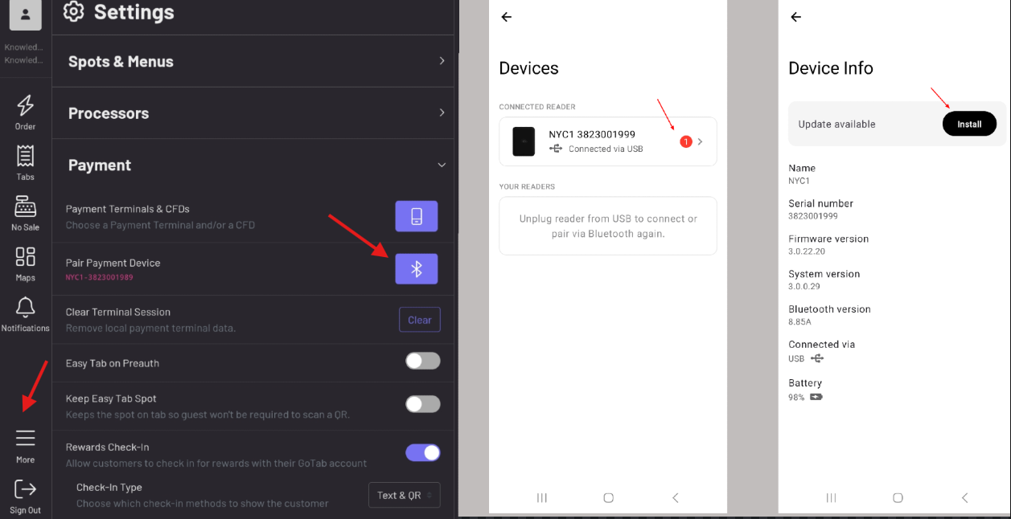
Task: Open Tabs receipt icon in sidebar
Action: (26, 157)
